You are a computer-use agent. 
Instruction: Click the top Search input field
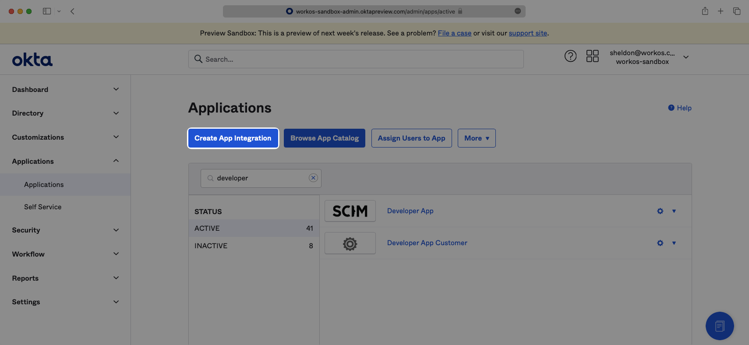pos(356,59)
